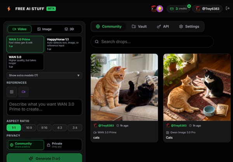Click the 'Qwen Image 3.0 Pro' label
Screen dimensions: 233x162
[183, 132]
